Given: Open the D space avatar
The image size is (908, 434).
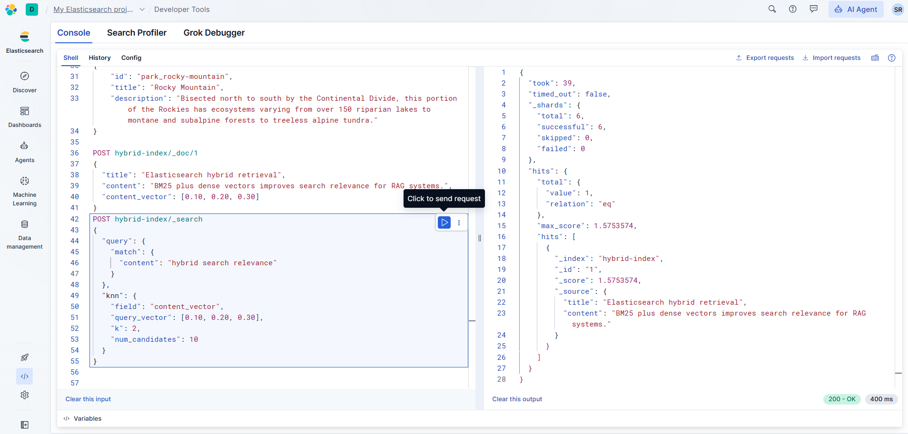Looking at the screenshot, I should 32,10.
